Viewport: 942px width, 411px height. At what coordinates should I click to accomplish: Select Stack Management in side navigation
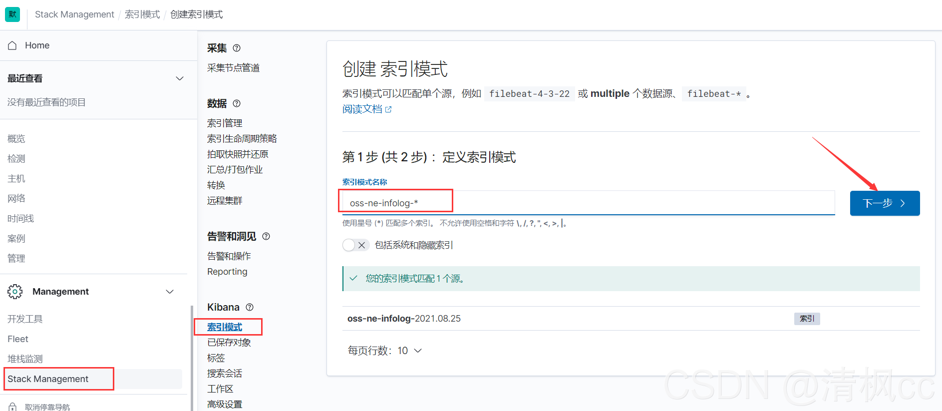[x=48, y=379]
